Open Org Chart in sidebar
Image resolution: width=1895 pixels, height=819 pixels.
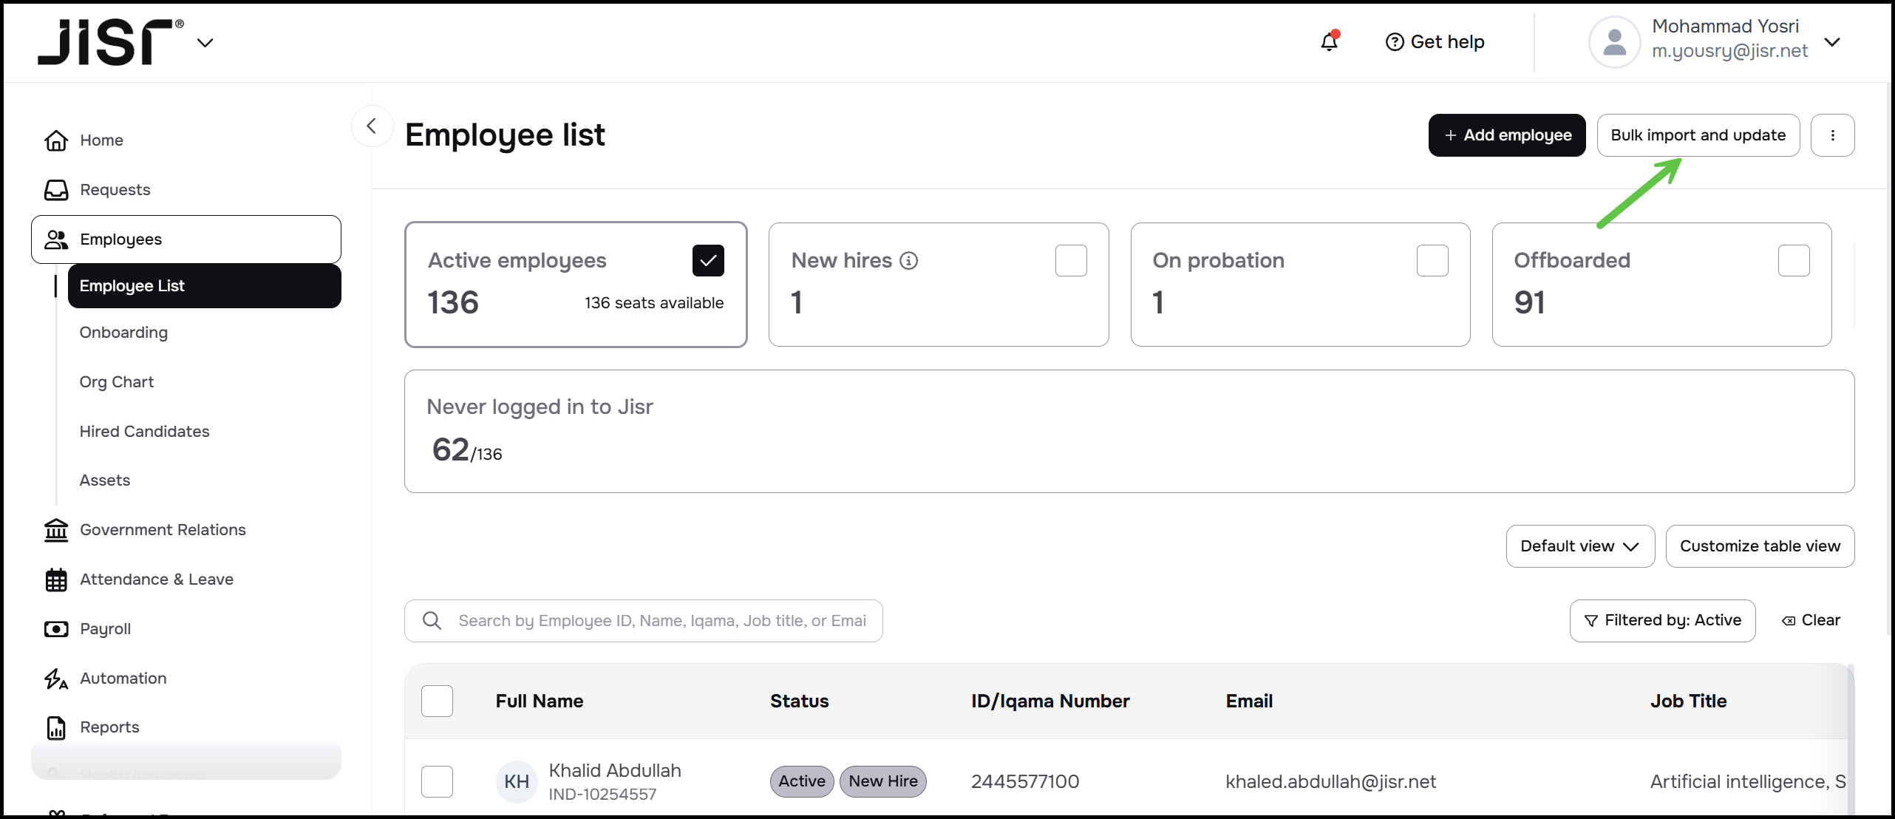coord(117,382)
